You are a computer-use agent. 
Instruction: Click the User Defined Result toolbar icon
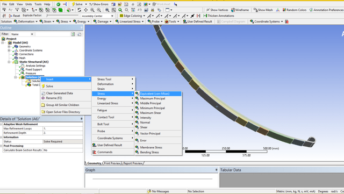[x=185, y=21]
